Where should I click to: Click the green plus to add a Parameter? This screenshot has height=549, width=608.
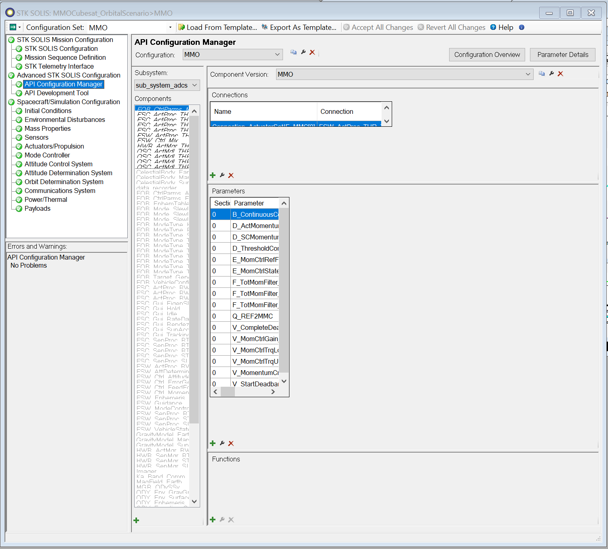coord(213,443)
